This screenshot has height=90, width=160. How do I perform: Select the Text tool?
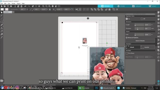click(1, 28)
